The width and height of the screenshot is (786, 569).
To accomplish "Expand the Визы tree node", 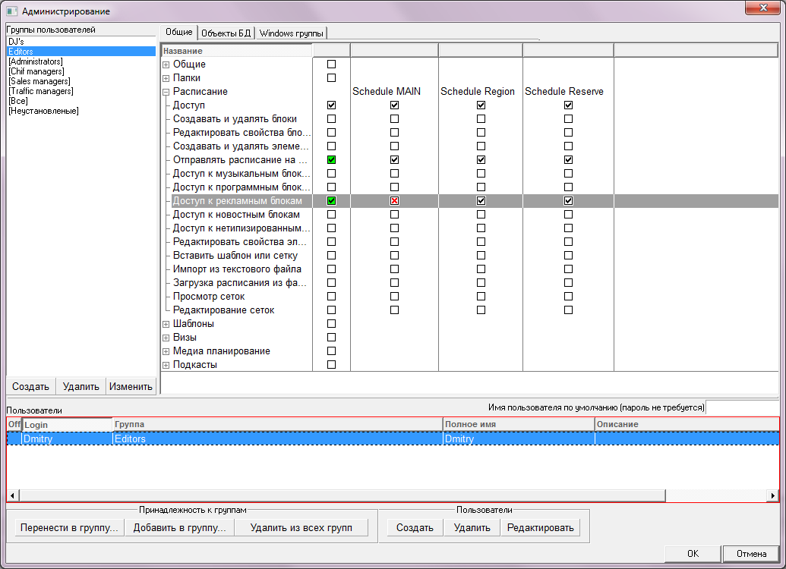I will pyautogui.click(x=166, y=338).
